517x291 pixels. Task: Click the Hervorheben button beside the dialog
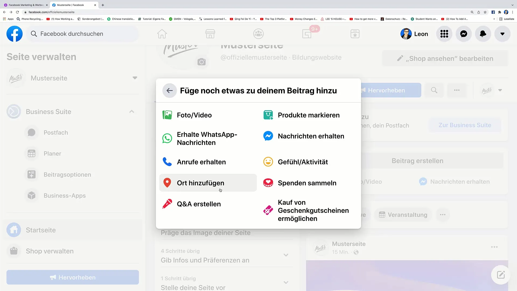click(x=391, y=90)
